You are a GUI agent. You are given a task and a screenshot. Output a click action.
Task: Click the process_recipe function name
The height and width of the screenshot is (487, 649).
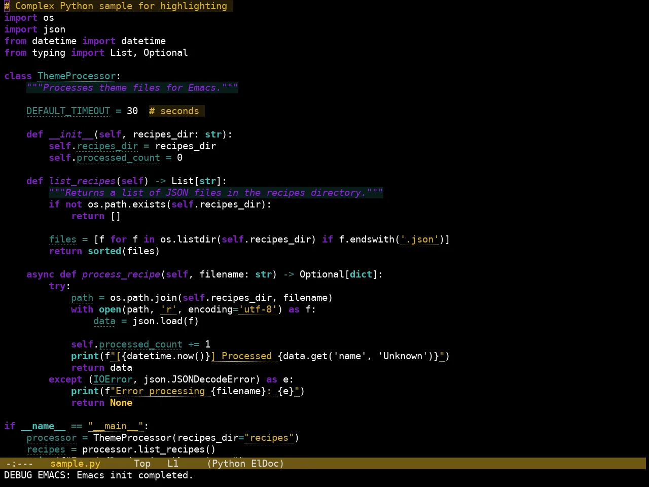121,274
